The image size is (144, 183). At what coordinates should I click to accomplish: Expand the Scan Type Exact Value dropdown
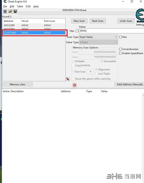click(98, 37)
